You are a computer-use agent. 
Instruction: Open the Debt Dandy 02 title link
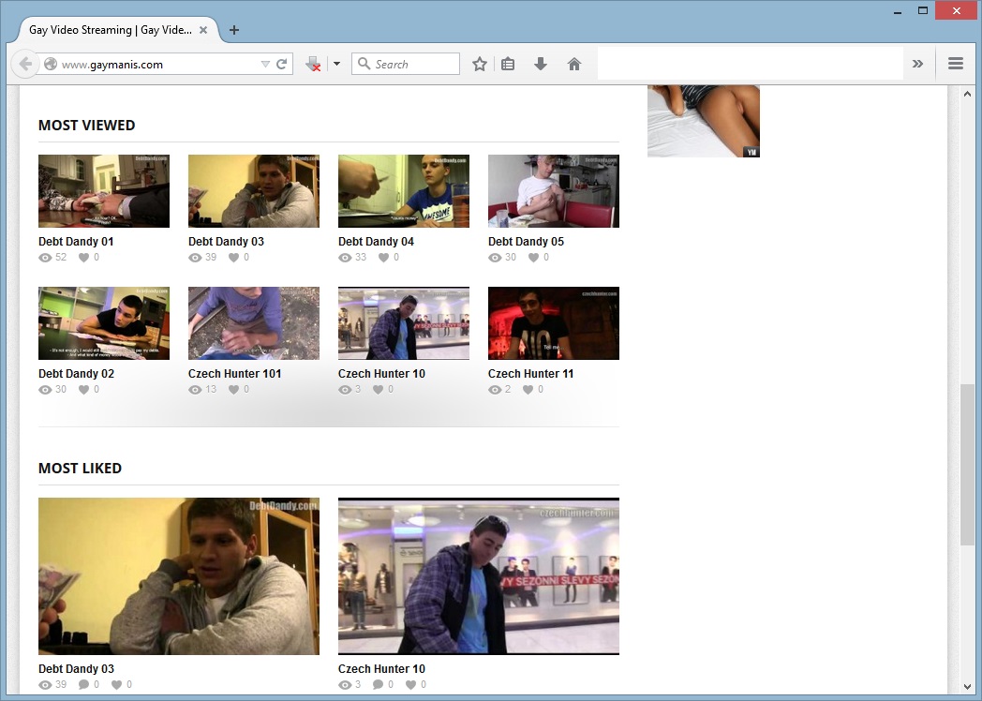tap(76, 373)
